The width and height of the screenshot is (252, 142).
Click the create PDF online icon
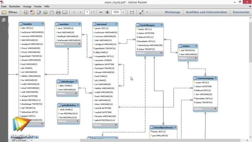[x=26, y=12]
